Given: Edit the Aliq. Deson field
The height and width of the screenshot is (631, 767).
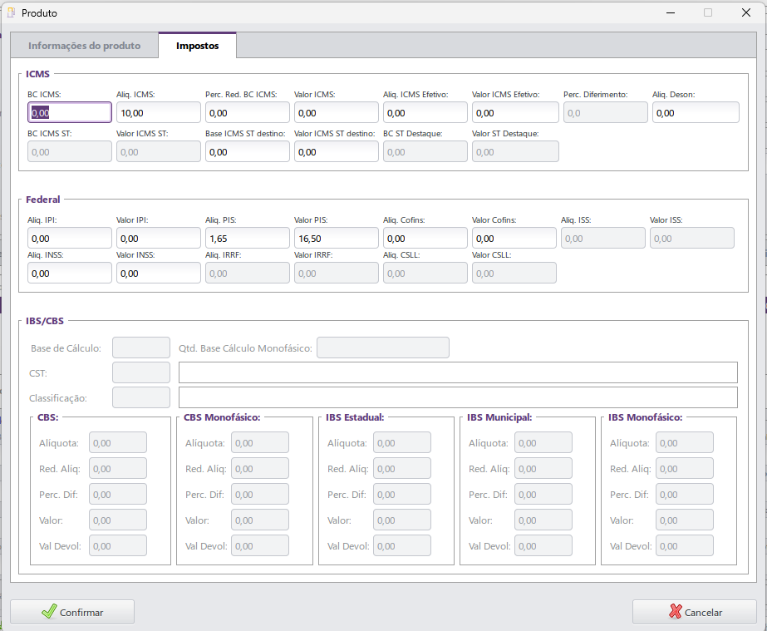Looking at the screenshot, I should pyautogui.click(x=695, y=113).
